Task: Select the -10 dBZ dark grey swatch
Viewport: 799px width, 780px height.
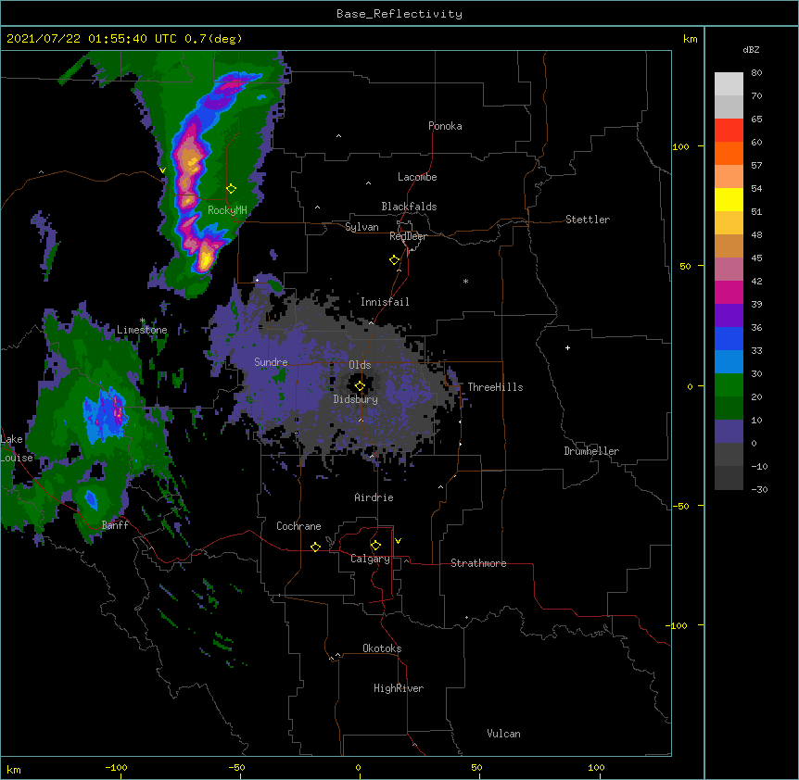Action: (729, 478)
